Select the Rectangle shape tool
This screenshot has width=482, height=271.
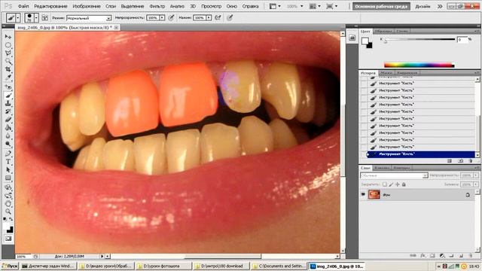click(x=8, y=178)
